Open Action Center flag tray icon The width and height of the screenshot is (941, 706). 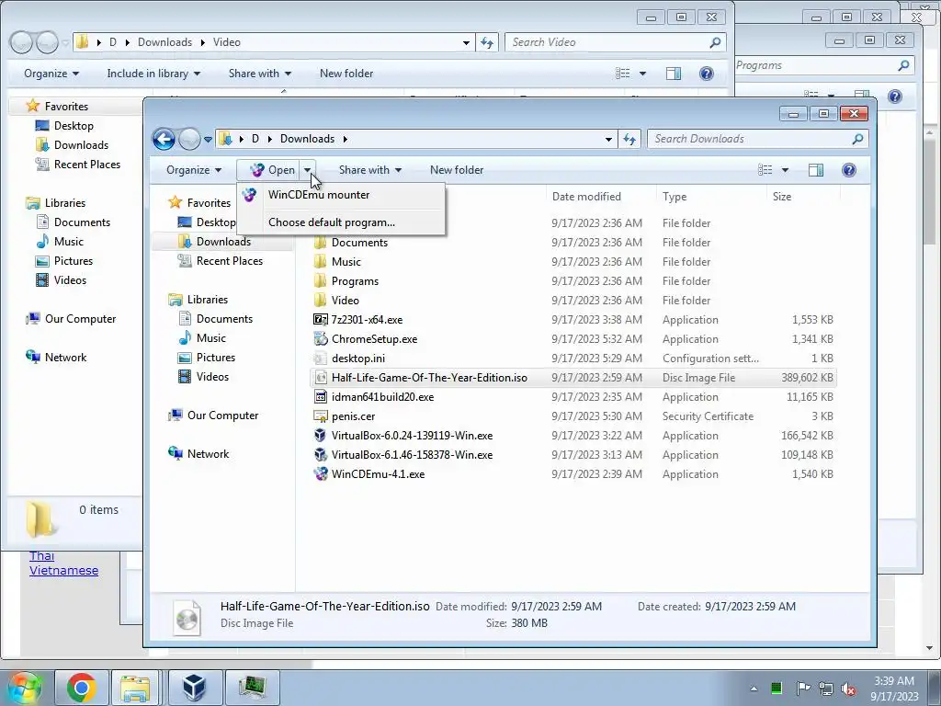tap(802, 689)
